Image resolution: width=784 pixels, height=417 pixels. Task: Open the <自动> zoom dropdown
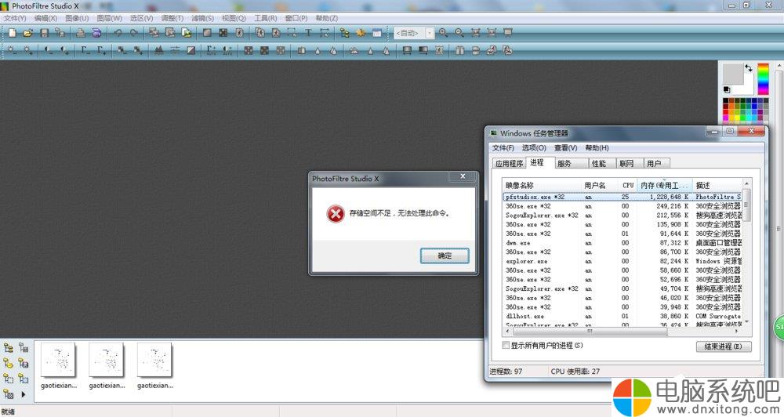click(x=429, y=33)
